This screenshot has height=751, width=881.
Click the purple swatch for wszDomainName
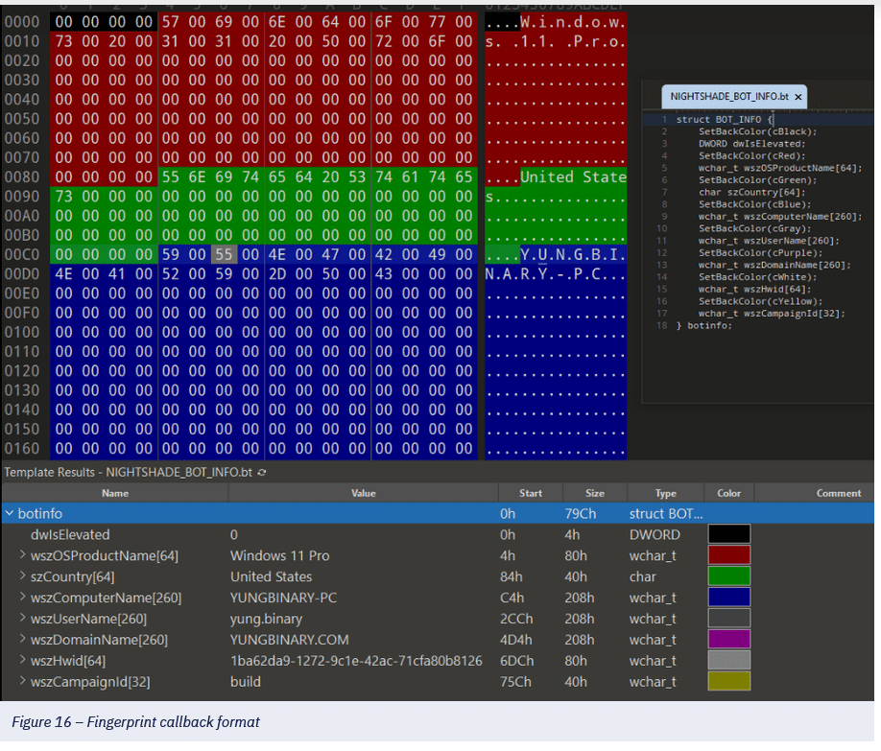[x=728, y=640]
